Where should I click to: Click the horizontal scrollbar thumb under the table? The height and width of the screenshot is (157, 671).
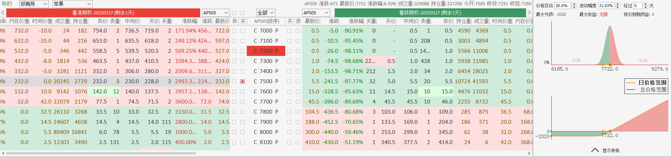pyautogui.click(x=101, y=153)
